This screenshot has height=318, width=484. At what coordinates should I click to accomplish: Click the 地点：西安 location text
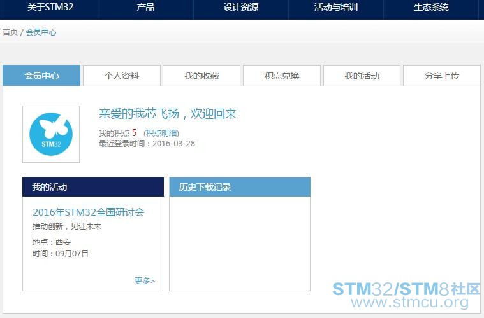point(52,242)
